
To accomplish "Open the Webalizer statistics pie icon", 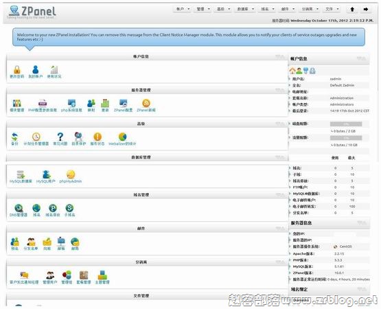I will click(122, 137).
